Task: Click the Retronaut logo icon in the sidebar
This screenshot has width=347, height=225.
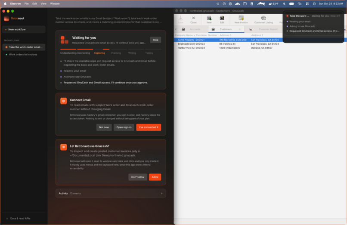Action: [x=6, y=18]
